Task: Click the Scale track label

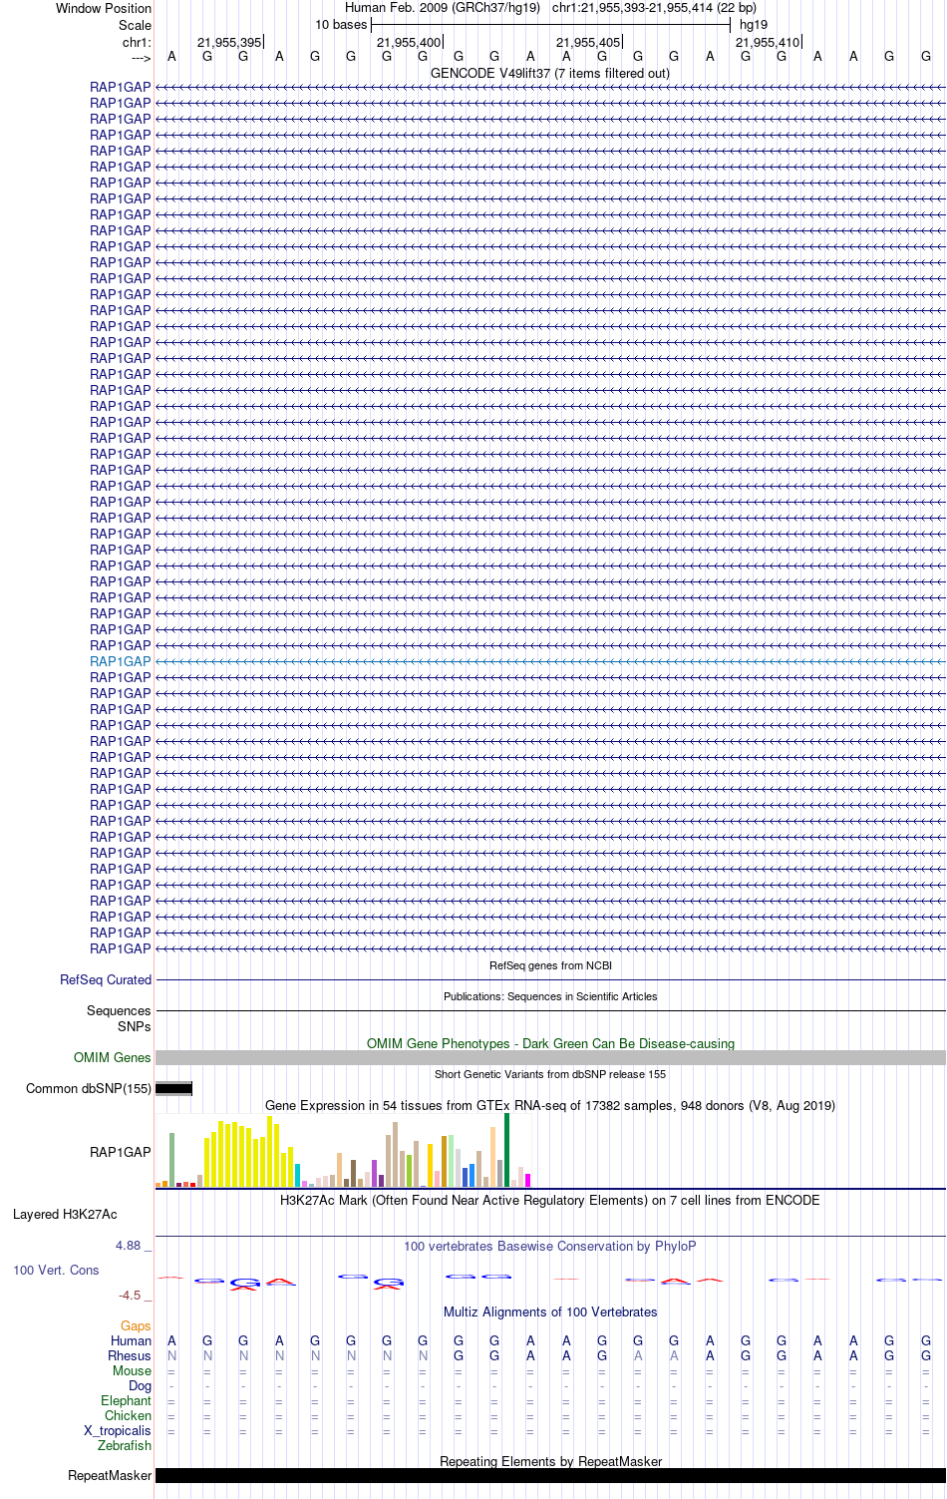Action: (x=136, y=25)
